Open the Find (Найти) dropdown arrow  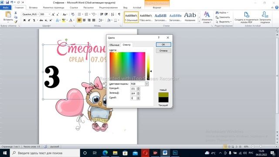tap(228, 13)
